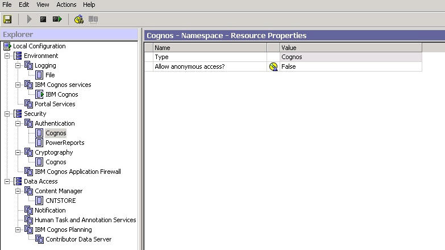Select the Cognos item under Cryptography
This screenshot has height=250, width=445.
(56, 162)
